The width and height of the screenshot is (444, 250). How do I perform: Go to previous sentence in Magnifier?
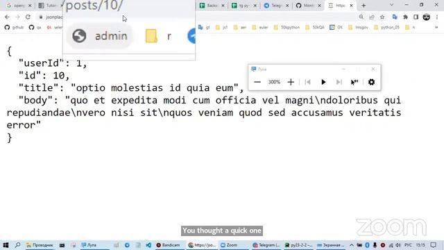point(308,82)
